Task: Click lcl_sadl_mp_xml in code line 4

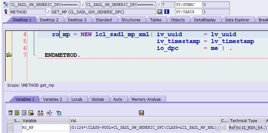Action: coord(122,34)
